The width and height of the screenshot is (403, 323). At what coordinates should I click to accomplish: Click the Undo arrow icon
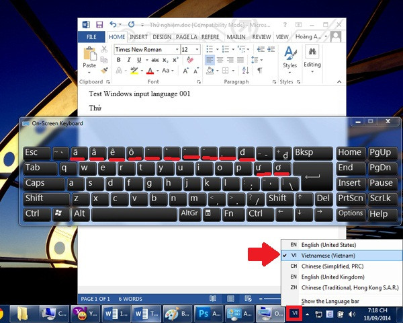click(x=113, y=24)
